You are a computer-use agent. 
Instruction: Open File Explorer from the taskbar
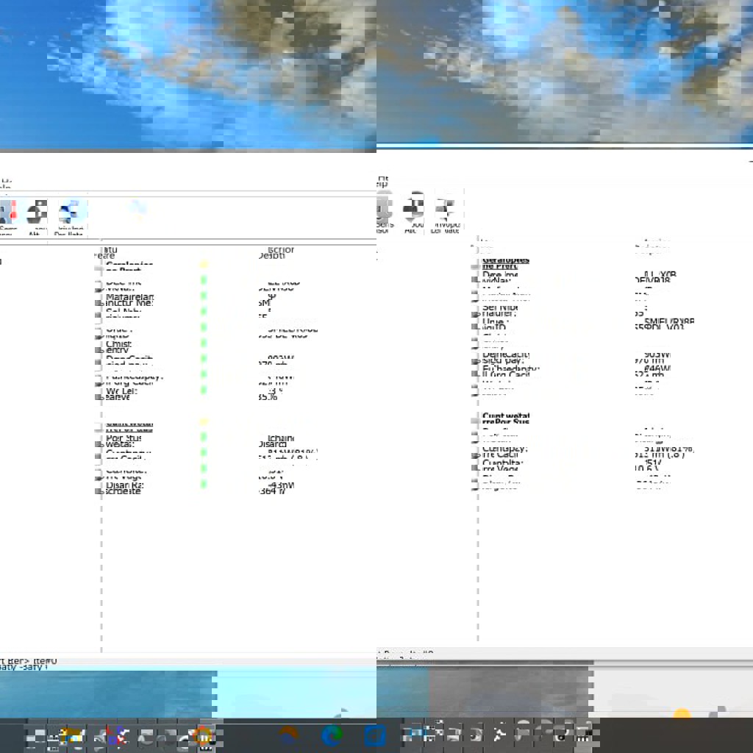[x=71, y=735]
